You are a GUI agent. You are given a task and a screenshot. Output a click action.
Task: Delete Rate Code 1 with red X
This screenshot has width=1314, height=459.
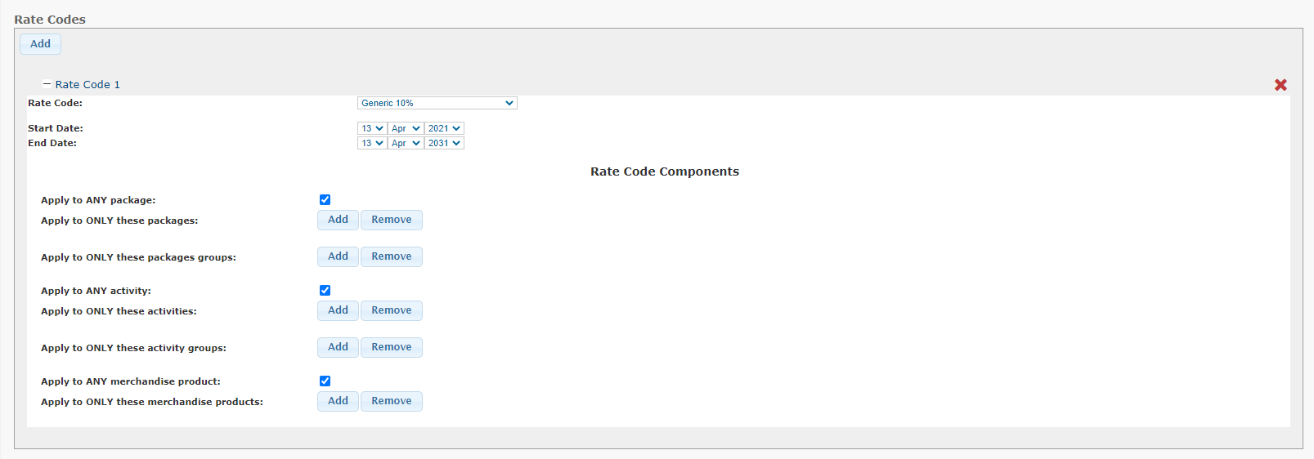[1280, 85]
